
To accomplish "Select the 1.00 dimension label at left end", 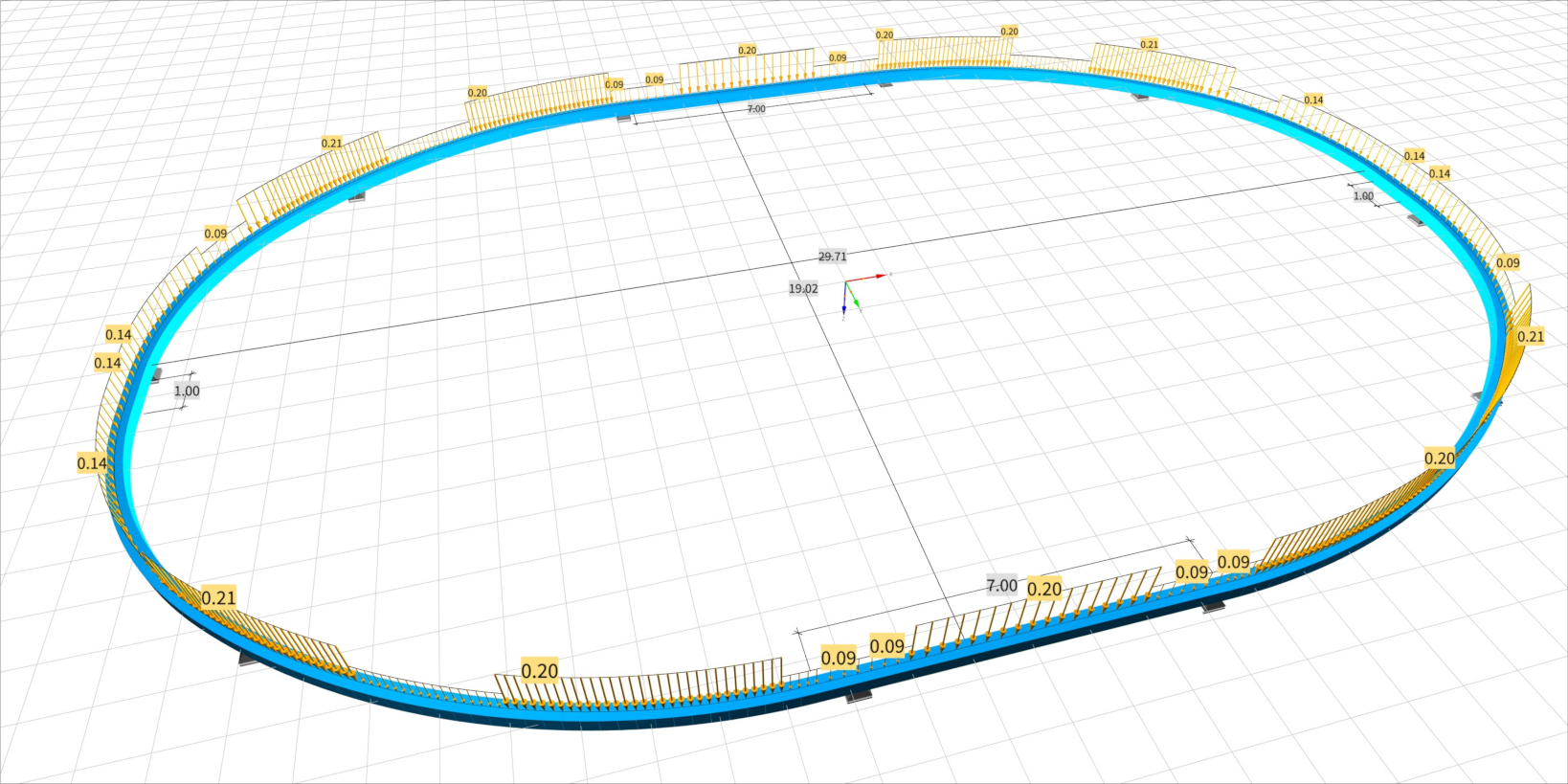I will (187, 391).
